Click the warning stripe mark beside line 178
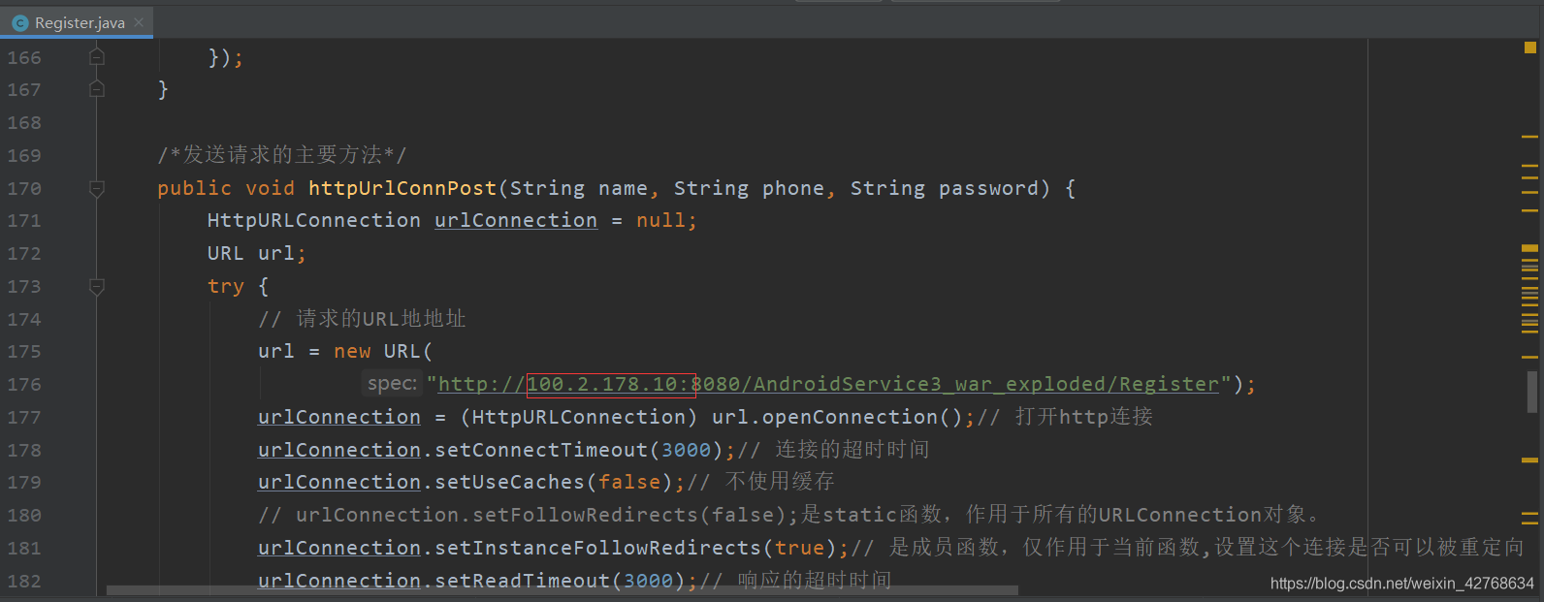Image resolution: width=1544 pixels, height=602 pixels. tap(1530, 459)
